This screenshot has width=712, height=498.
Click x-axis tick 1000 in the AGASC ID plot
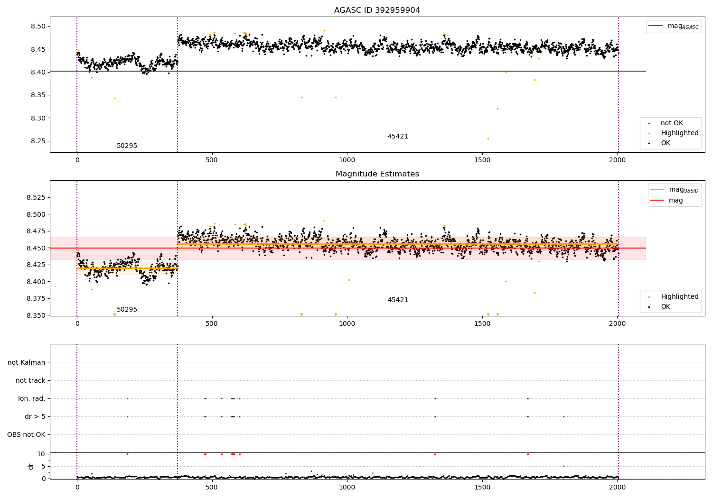[347, 160]
